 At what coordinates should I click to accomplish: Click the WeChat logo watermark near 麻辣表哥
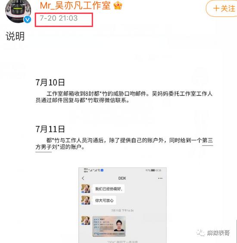(x=200, y=233)
